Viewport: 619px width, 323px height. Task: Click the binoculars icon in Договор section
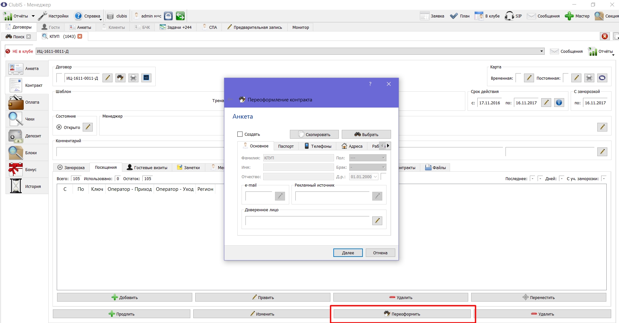coord(120,78)
